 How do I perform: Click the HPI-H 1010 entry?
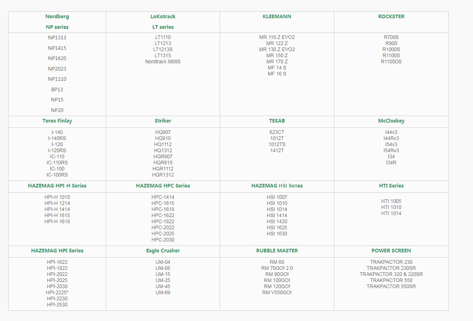pyautogui.click(x=57, y=197)
